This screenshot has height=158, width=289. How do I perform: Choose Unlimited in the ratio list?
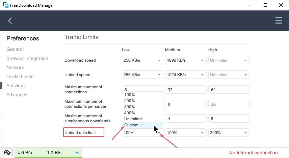(142, 119)
